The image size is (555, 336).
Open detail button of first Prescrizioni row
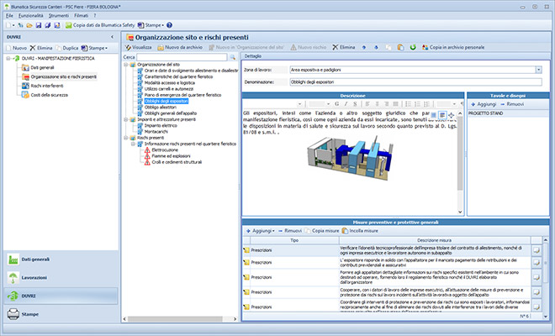click(536, 250)
